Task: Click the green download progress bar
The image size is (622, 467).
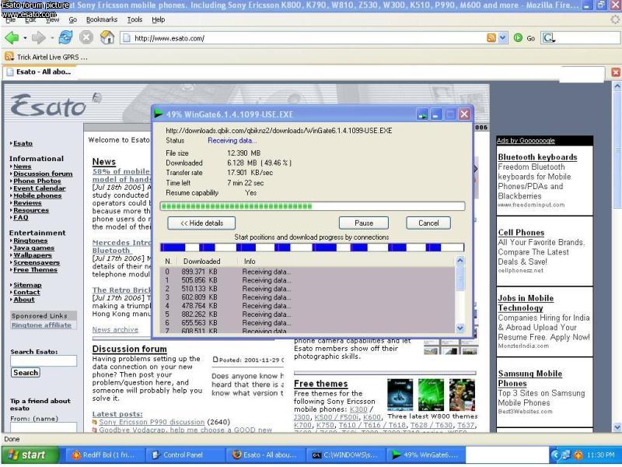Action: (x=313, y=205)
